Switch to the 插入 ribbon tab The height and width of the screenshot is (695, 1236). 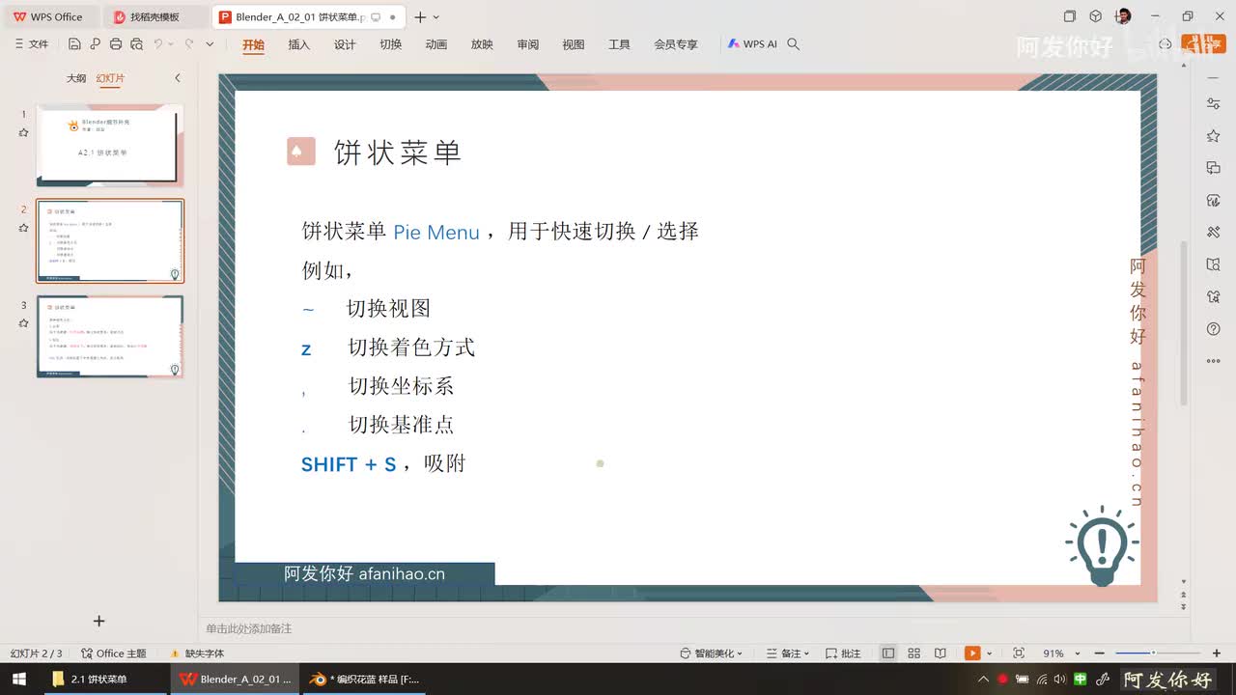(x=299, y=44)
